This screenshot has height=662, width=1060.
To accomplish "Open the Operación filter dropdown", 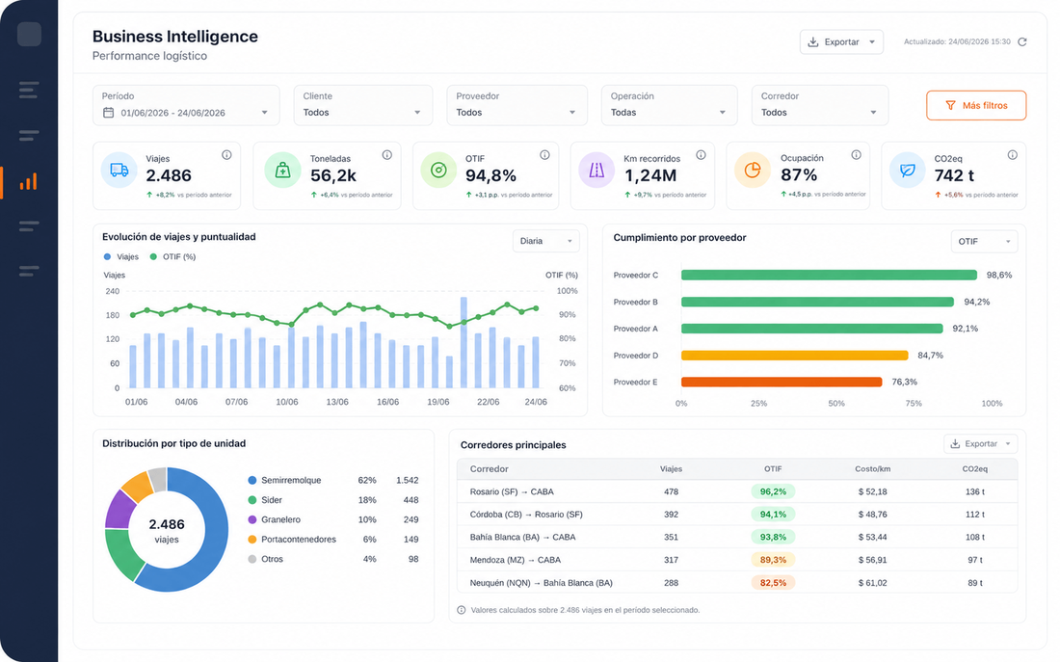I will coord(670,105).
